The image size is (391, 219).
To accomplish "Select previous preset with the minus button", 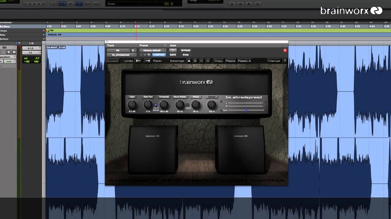I will [141, 55].
